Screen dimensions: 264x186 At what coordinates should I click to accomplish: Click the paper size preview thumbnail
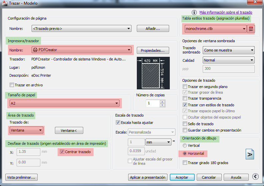153,73
